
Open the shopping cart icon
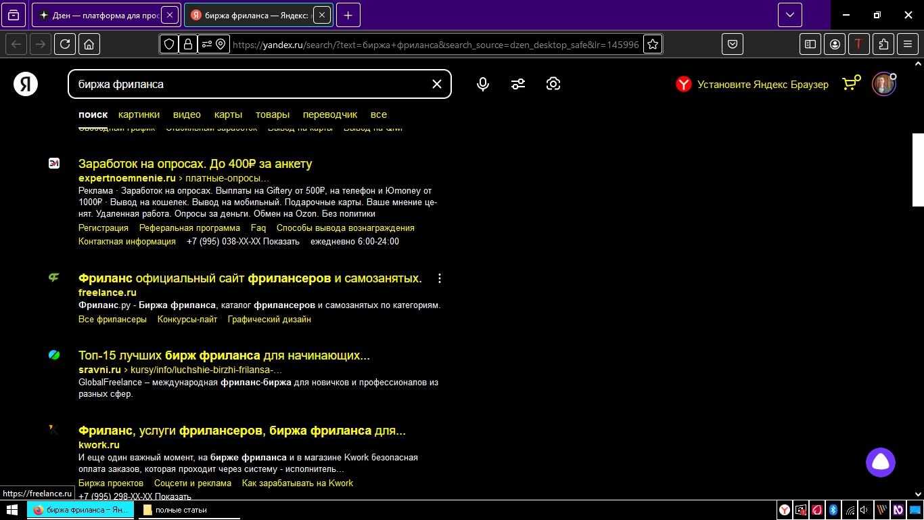click(x=851, y=83)
